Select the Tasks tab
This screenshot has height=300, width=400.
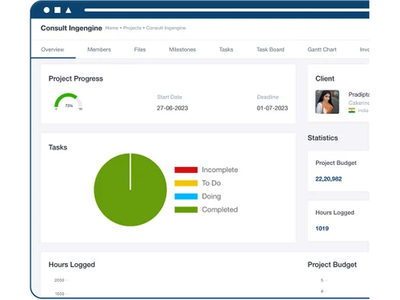click(226, 50)
